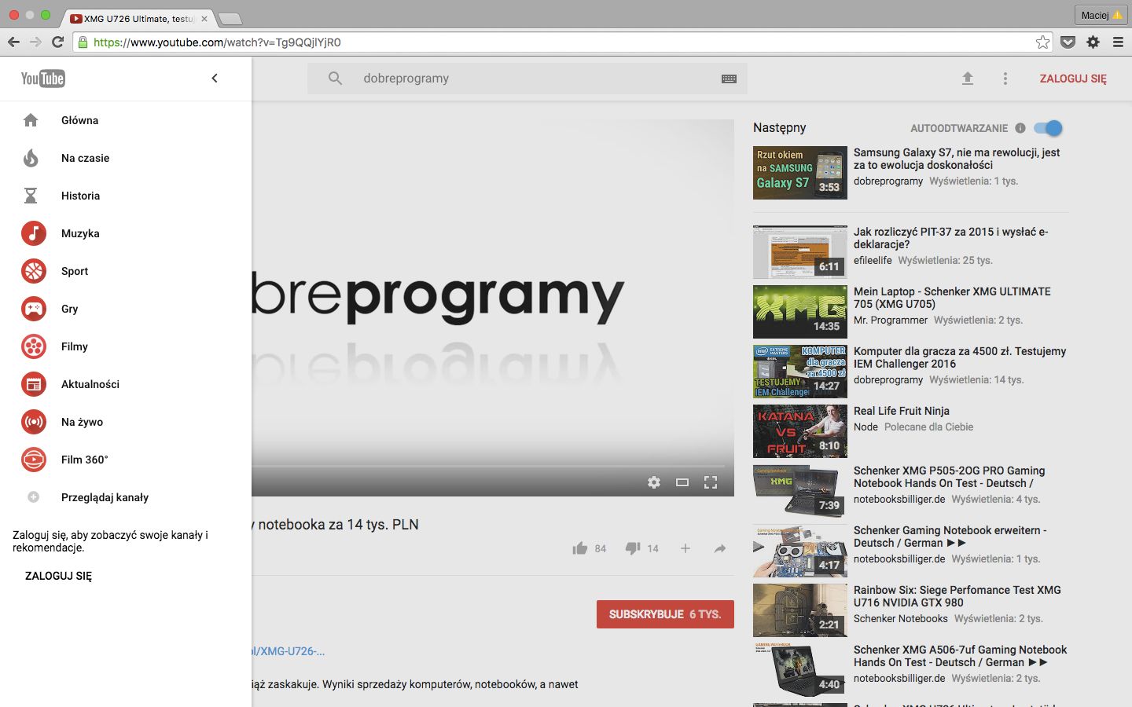Click the YouTube logo in the sidebar
This screenshot has width=1132, height=707.
pyautogui.click(x=43, y=79)
